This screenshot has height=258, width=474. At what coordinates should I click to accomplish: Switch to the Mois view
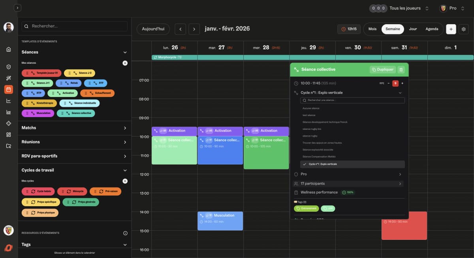(372, 29)
